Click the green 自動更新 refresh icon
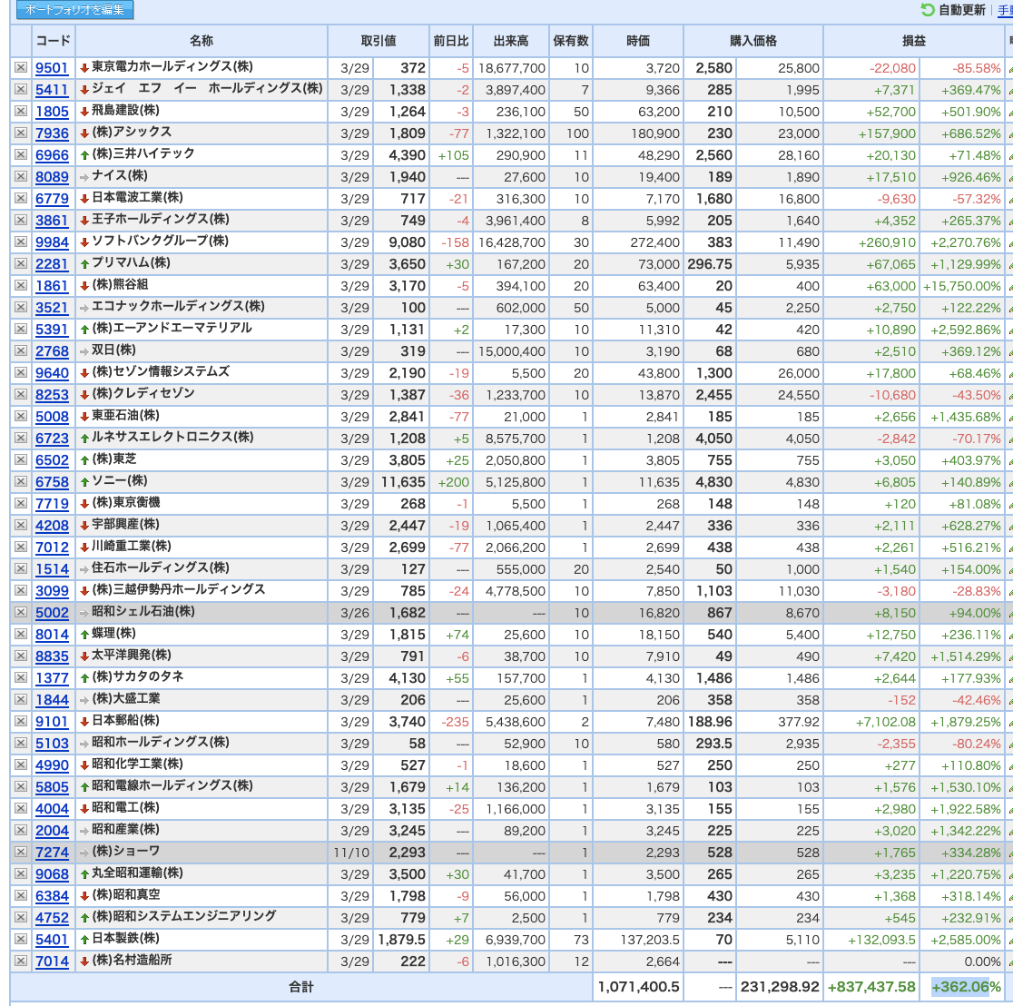1013x1006 pixels. 927,10
